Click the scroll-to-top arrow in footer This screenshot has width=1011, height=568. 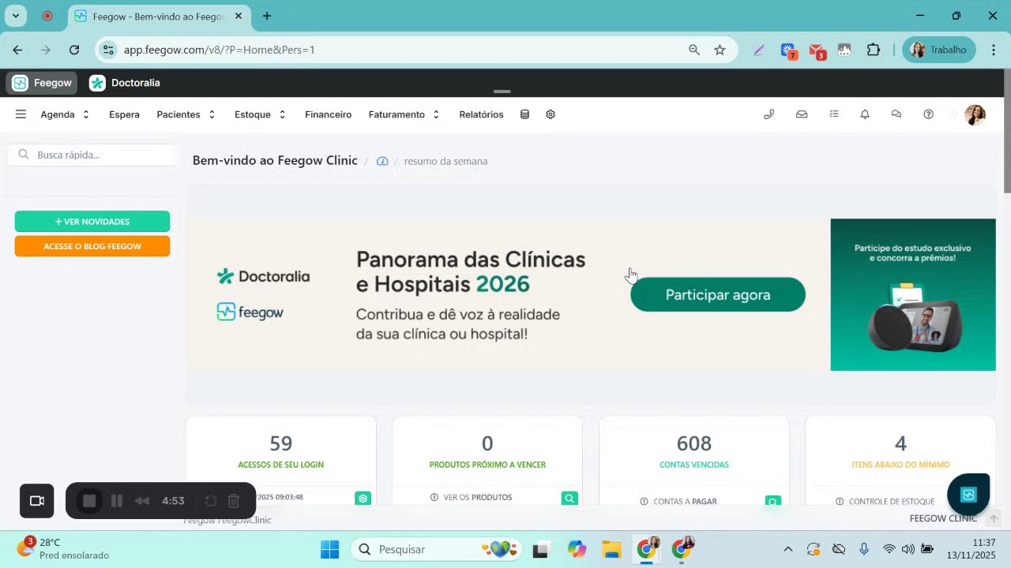994,518
